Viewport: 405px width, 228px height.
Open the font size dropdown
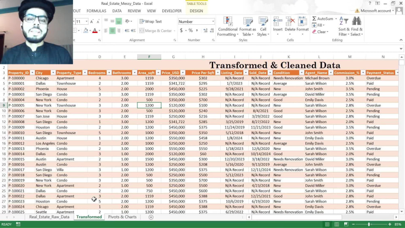coord(87,22)
